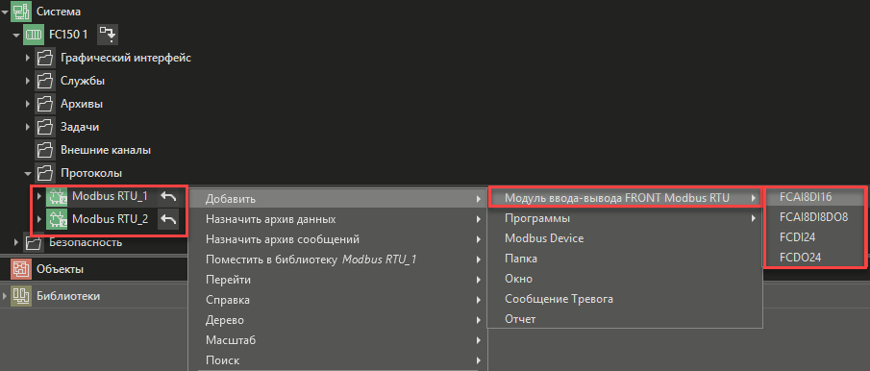Click the FC150 1 controller icon
This screenshot has height=371, width=870.
34,35
